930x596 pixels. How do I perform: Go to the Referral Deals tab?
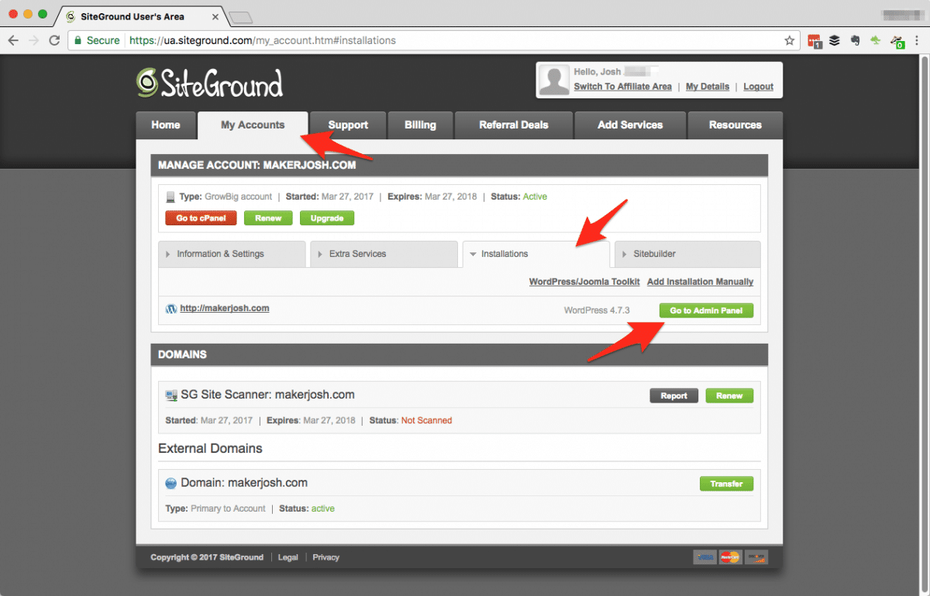[514, 125]
